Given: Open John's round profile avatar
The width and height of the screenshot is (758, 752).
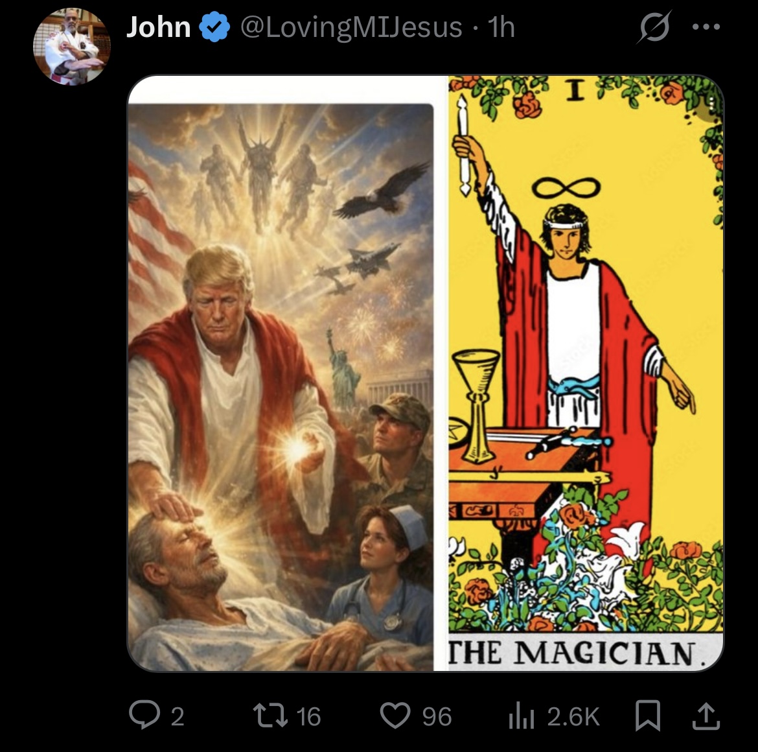Looking at the screenshot, I should 71,47.
